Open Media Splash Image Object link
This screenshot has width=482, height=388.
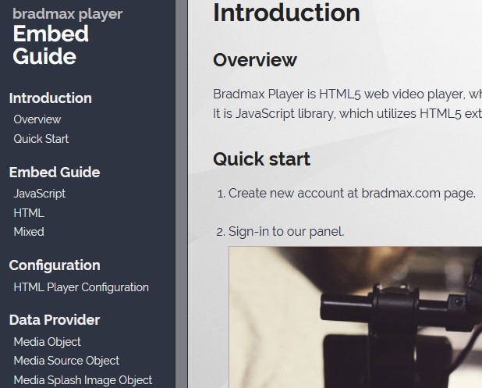pos(83,380)
